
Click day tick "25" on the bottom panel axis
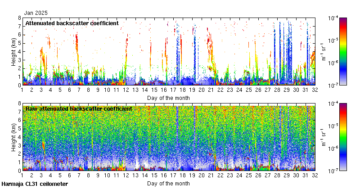249,175
